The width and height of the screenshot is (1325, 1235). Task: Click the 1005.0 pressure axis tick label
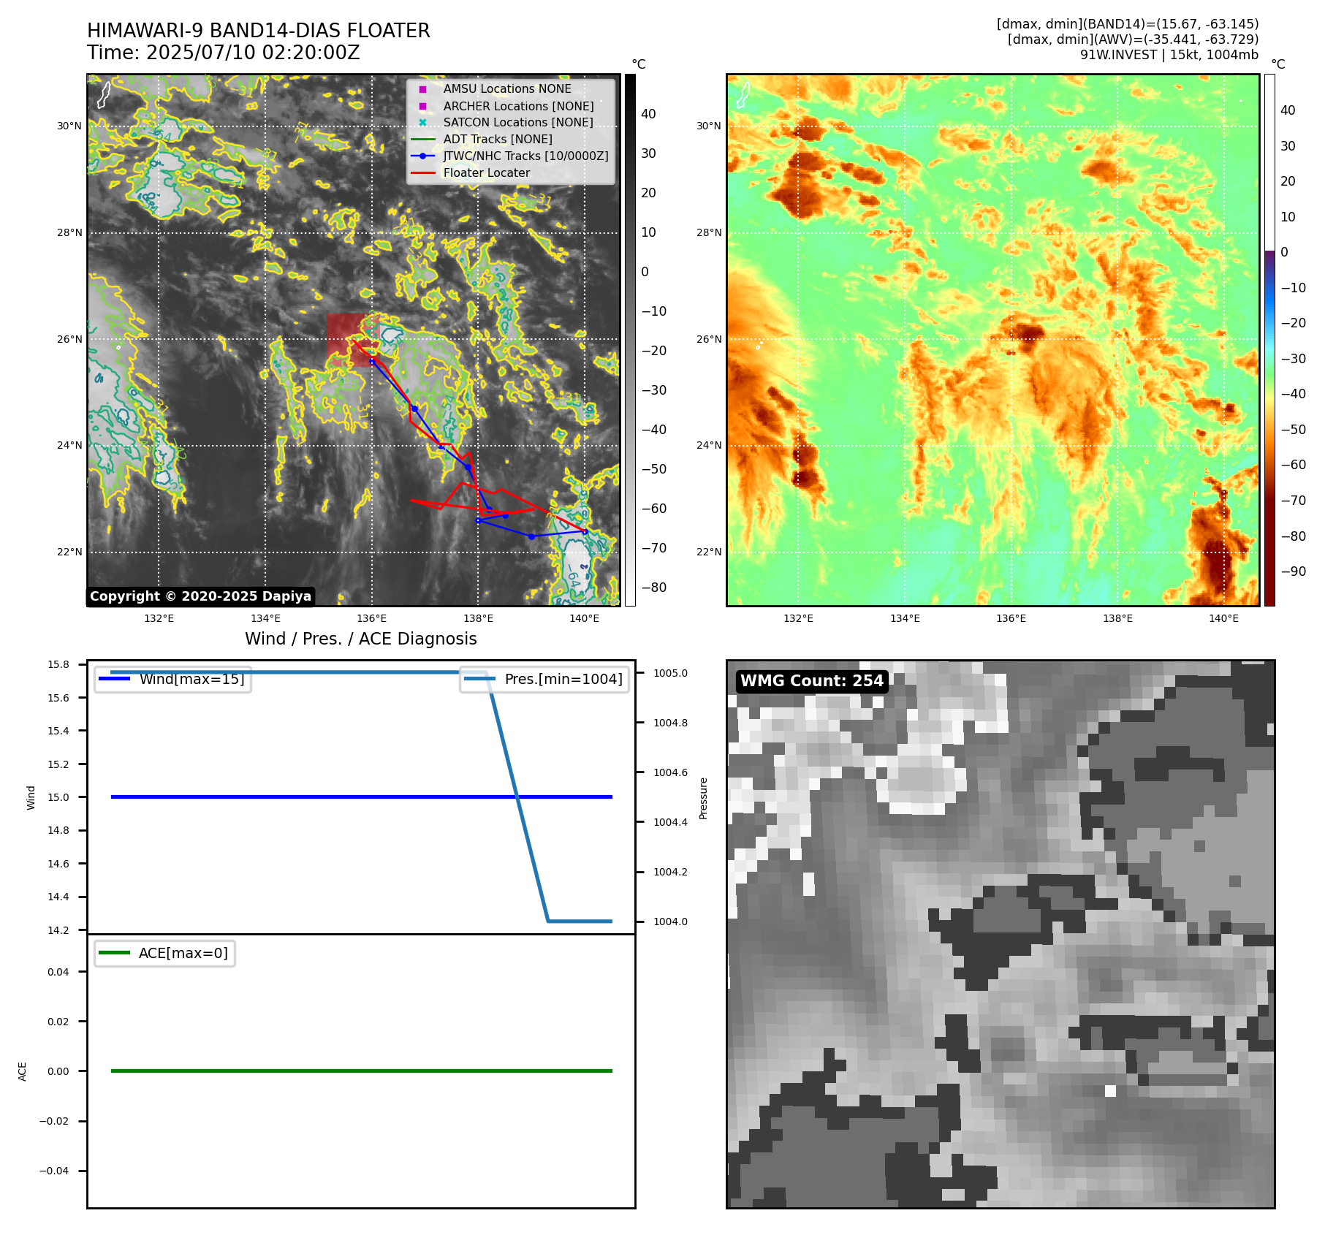pyautogui.click(x=670, y=673)
